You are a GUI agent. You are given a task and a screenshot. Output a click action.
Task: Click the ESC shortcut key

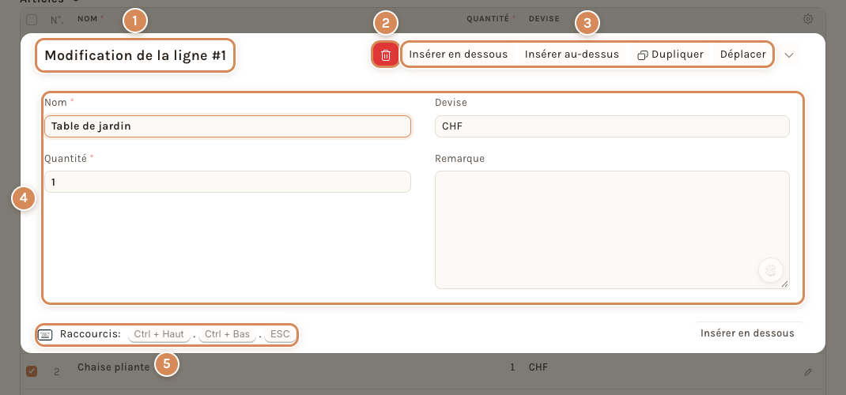click(280, 335)
